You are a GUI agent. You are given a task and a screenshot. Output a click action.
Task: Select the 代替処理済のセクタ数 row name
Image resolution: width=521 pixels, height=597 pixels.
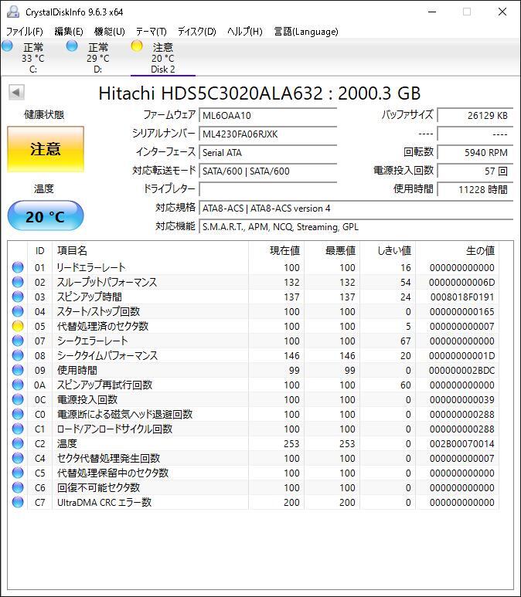pos(103,326)
